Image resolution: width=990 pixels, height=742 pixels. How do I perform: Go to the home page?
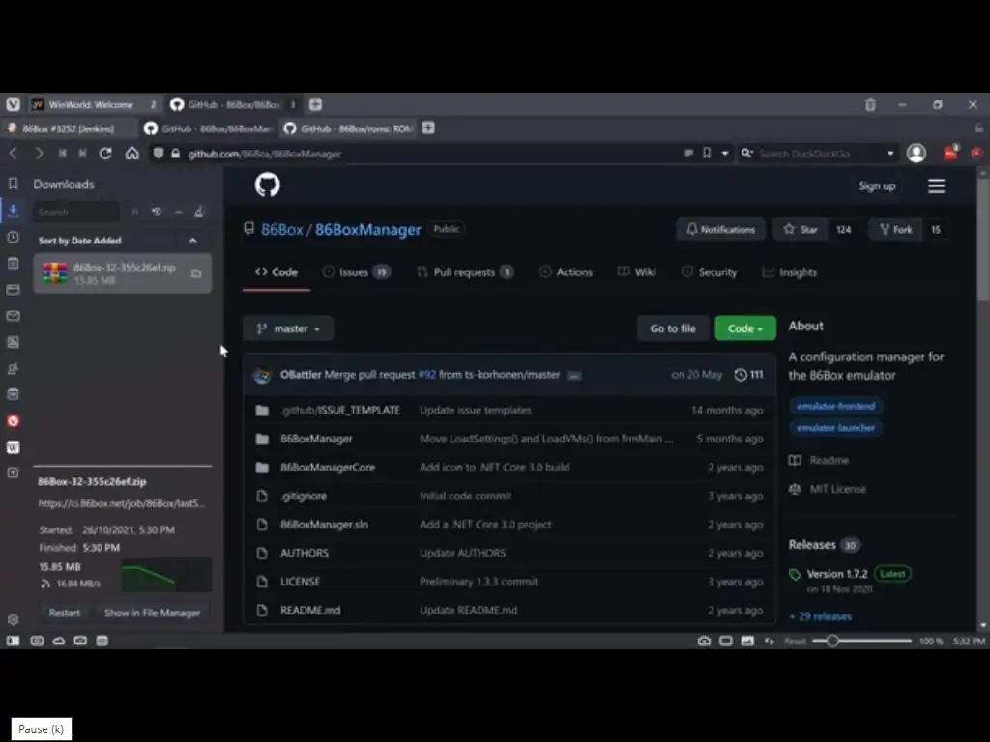(x=131, y=154)
